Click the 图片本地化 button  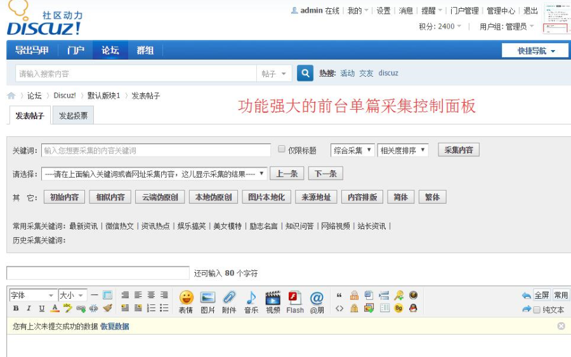[x=266, y=197]
